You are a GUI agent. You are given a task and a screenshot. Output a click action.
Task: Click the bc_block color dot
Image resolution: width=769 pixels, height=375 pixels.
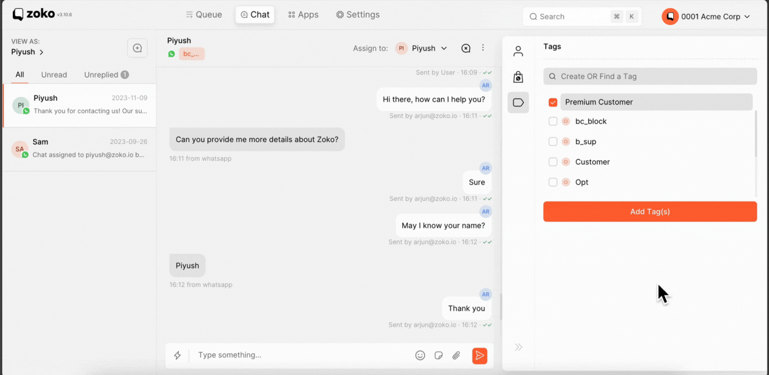[566, 121]
